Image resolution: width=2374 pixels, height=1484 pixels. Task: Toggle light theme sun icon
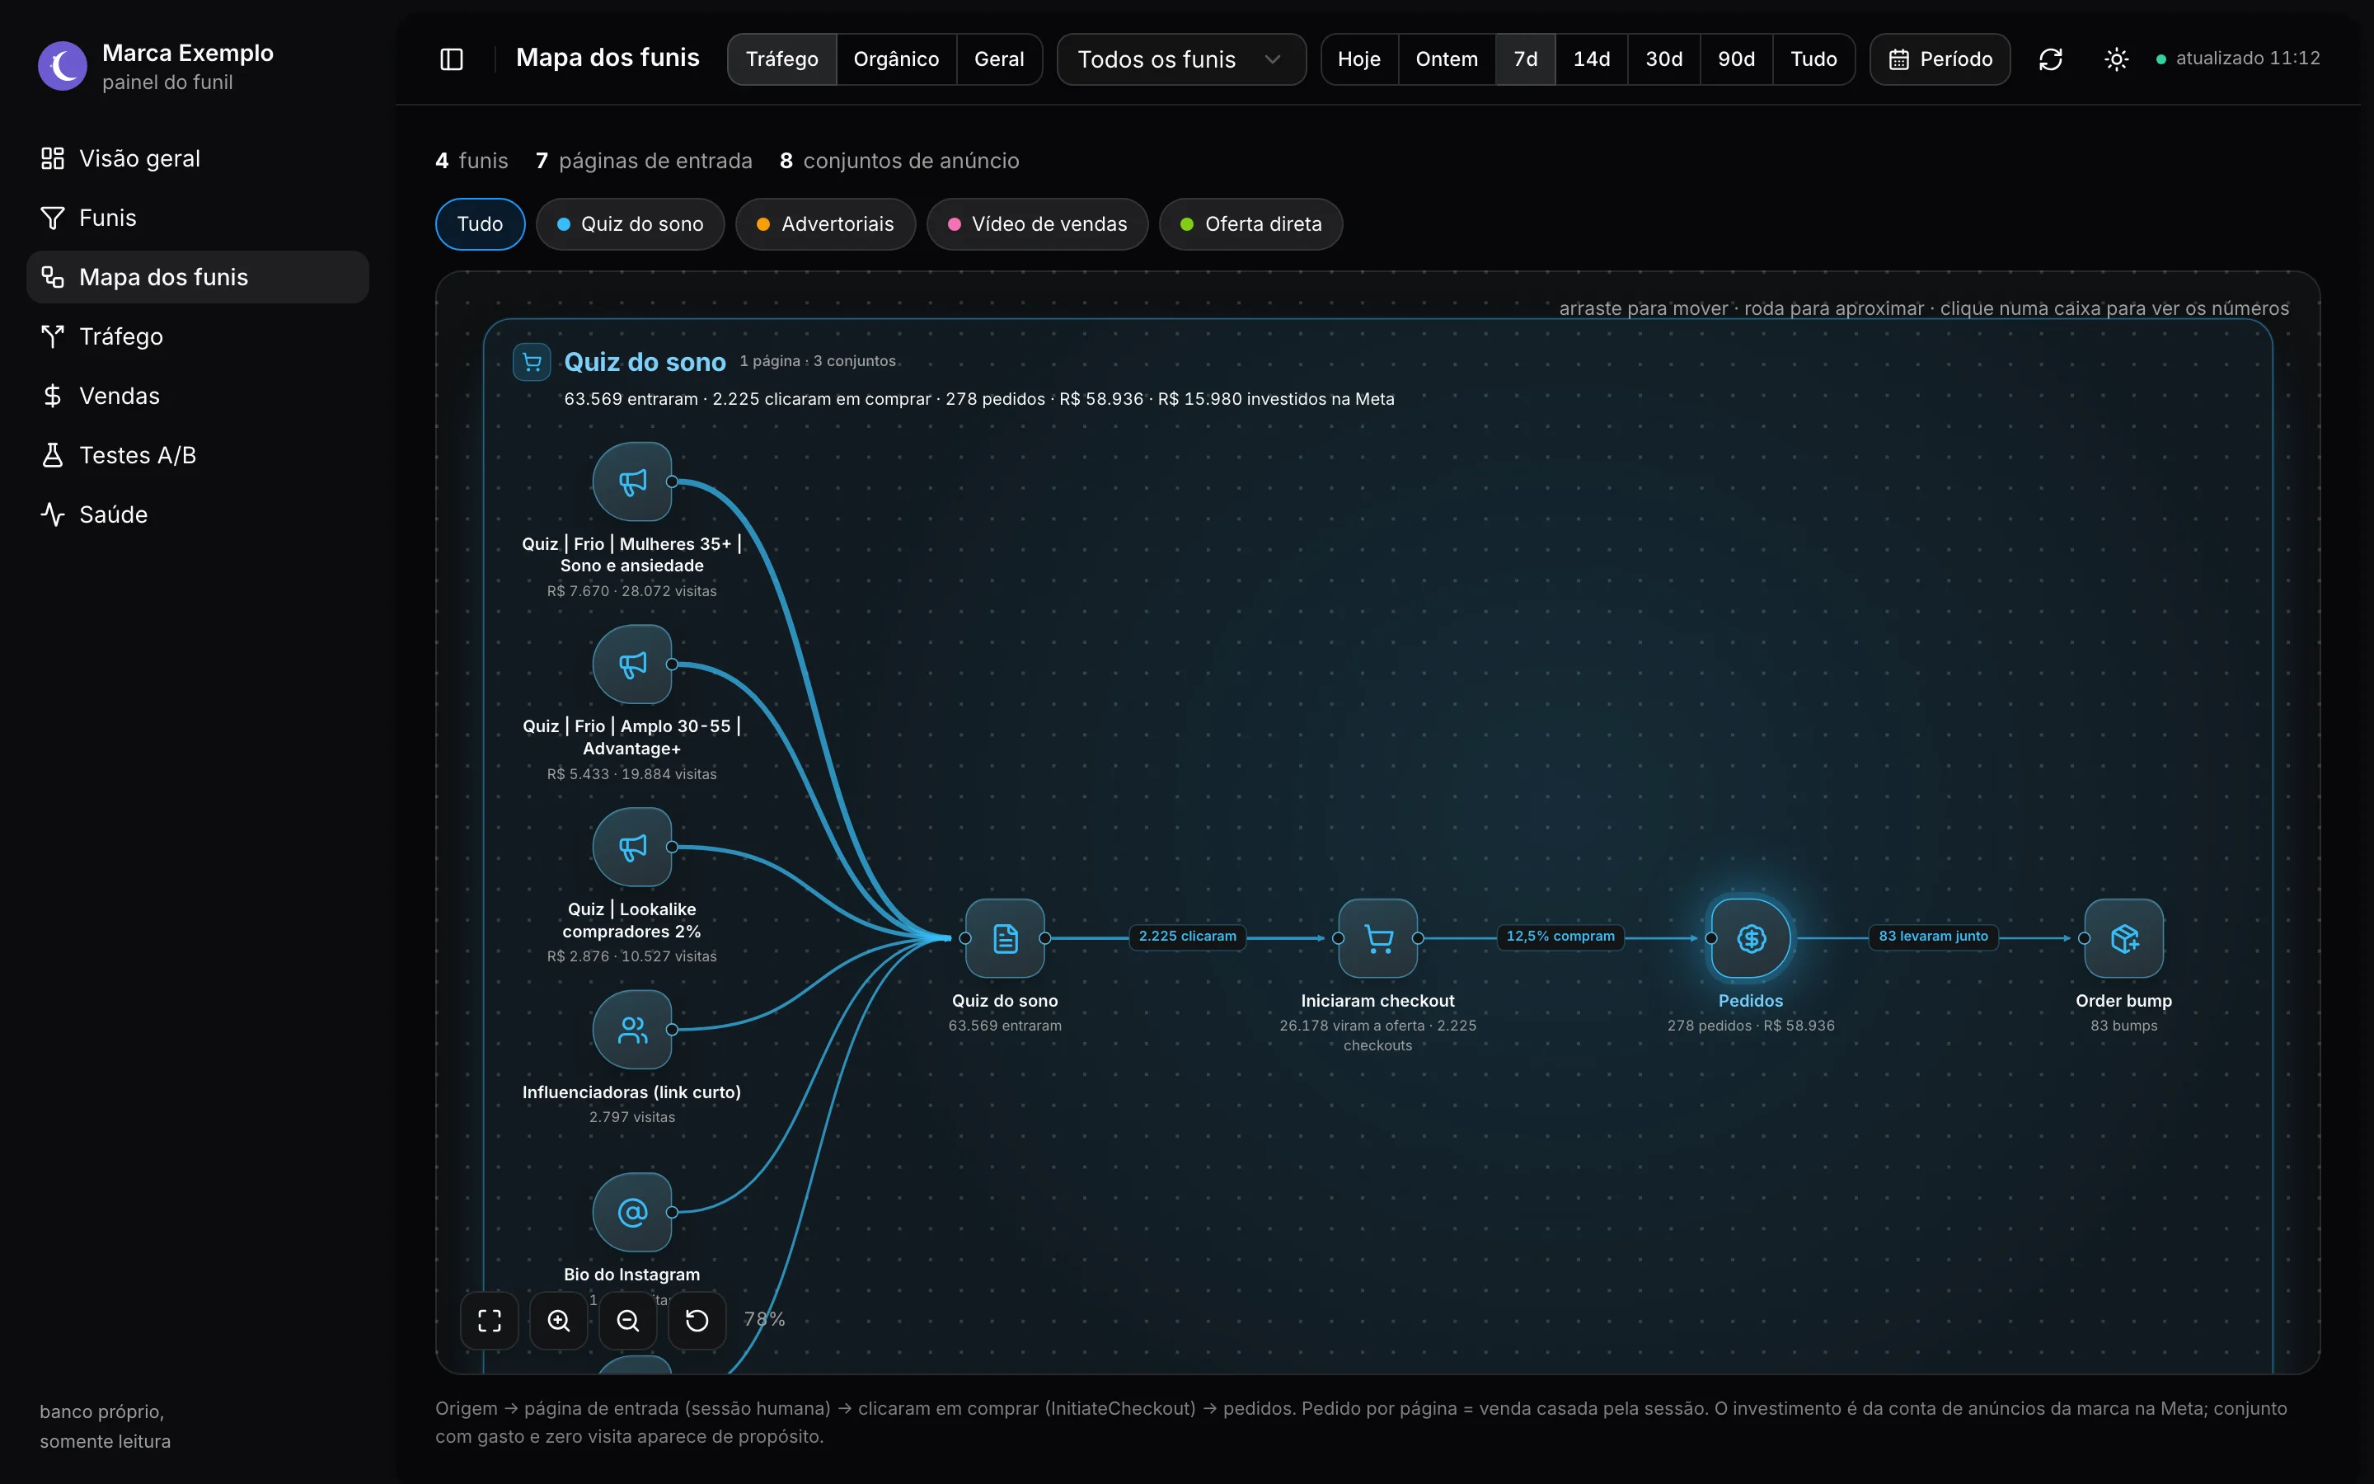tap(2116, 59)
